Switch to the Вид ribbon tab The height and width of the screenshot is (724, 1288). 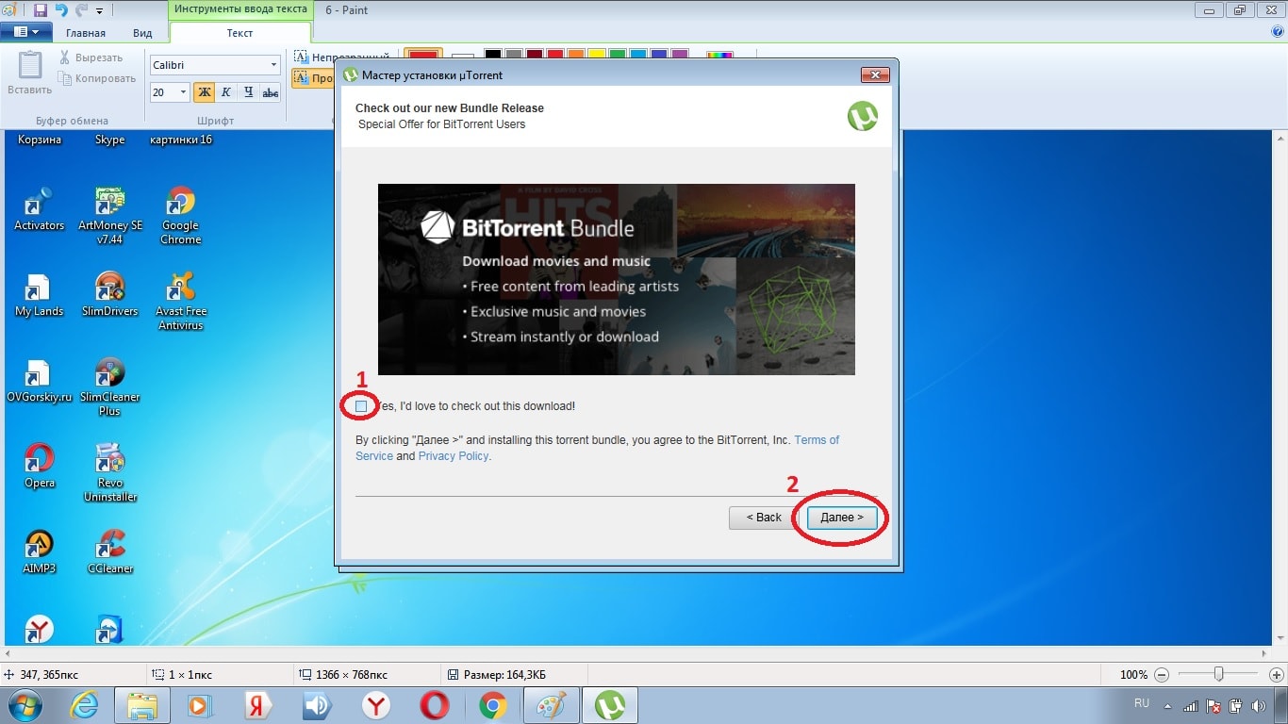(x=142, y=33)
